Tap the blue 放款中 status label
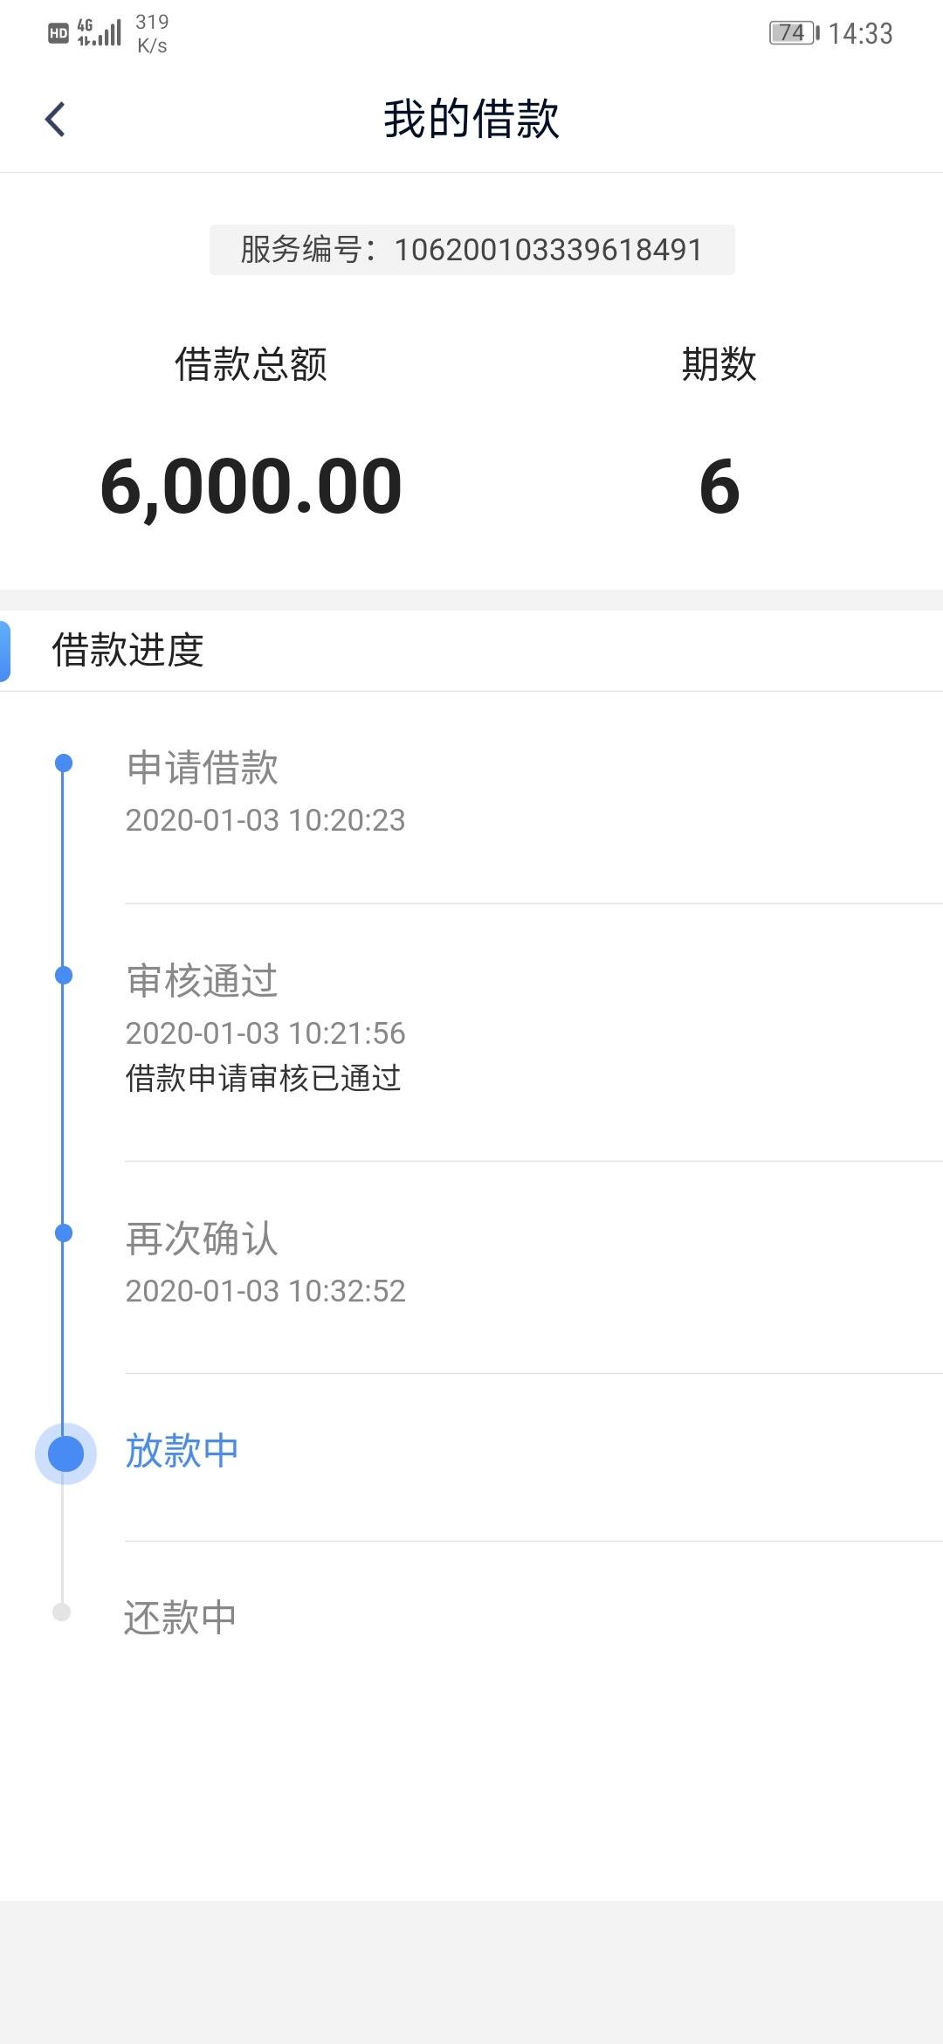Image resolution: width=943 pixels, height=2044 pixels. point(182,1451)
